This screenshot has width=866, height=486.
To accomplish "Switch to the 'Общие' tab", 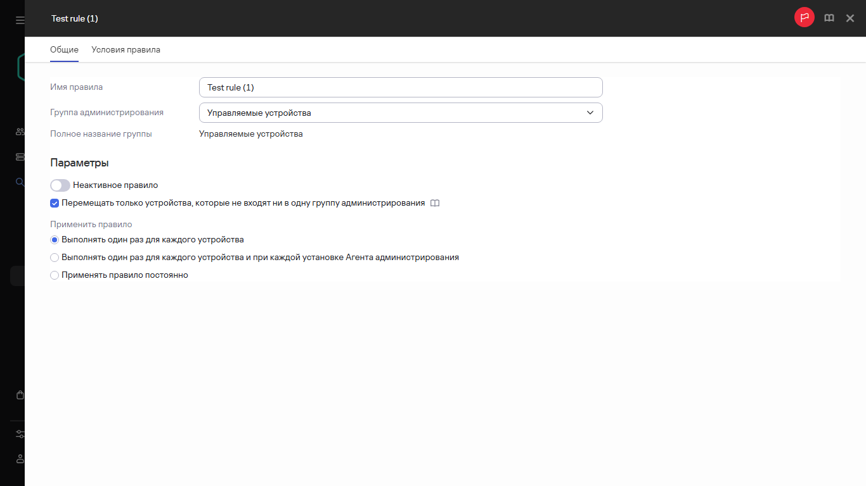I will tap(64, 50).
